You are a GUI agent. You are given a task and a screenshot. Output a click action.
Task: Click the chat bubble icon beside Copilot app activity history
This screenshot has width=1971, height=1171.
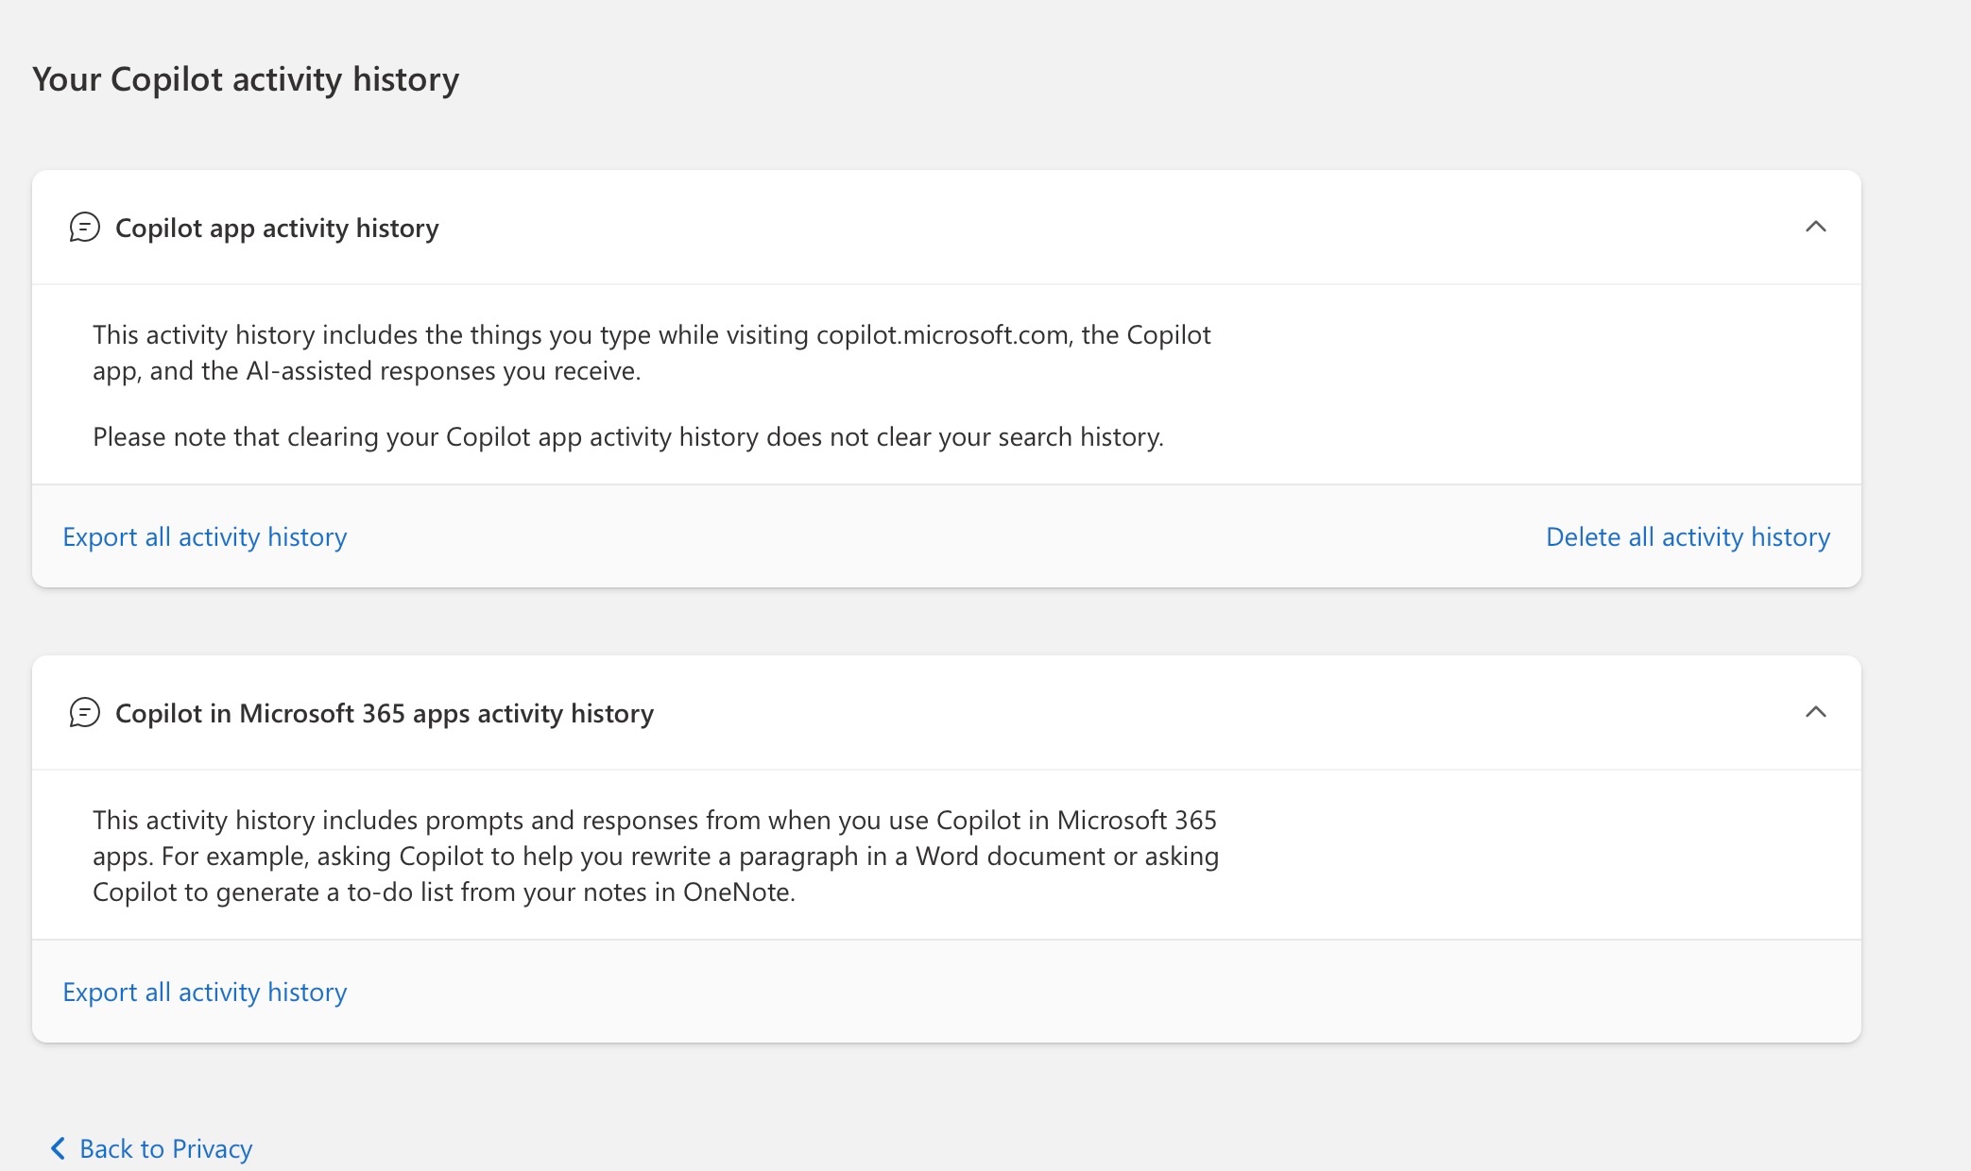point(84,228)
